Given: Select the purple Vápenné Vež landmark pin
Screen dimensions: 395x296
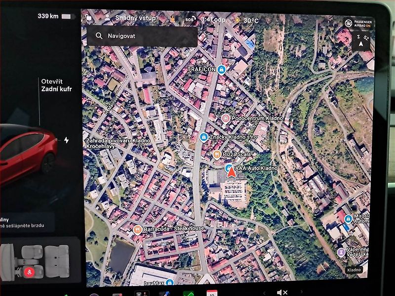Looking at the screenshot, I should pyautogui.click(x=341, y=252).
